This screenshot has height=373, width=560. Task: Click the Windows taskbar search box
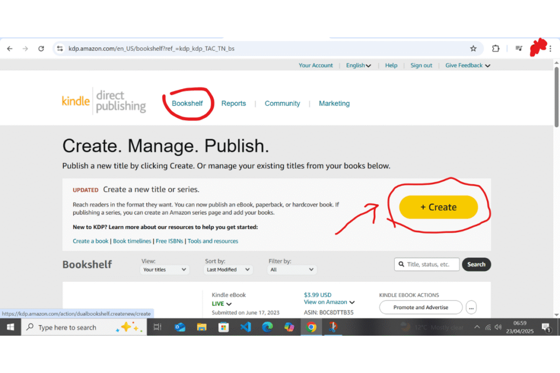point(84,327)
